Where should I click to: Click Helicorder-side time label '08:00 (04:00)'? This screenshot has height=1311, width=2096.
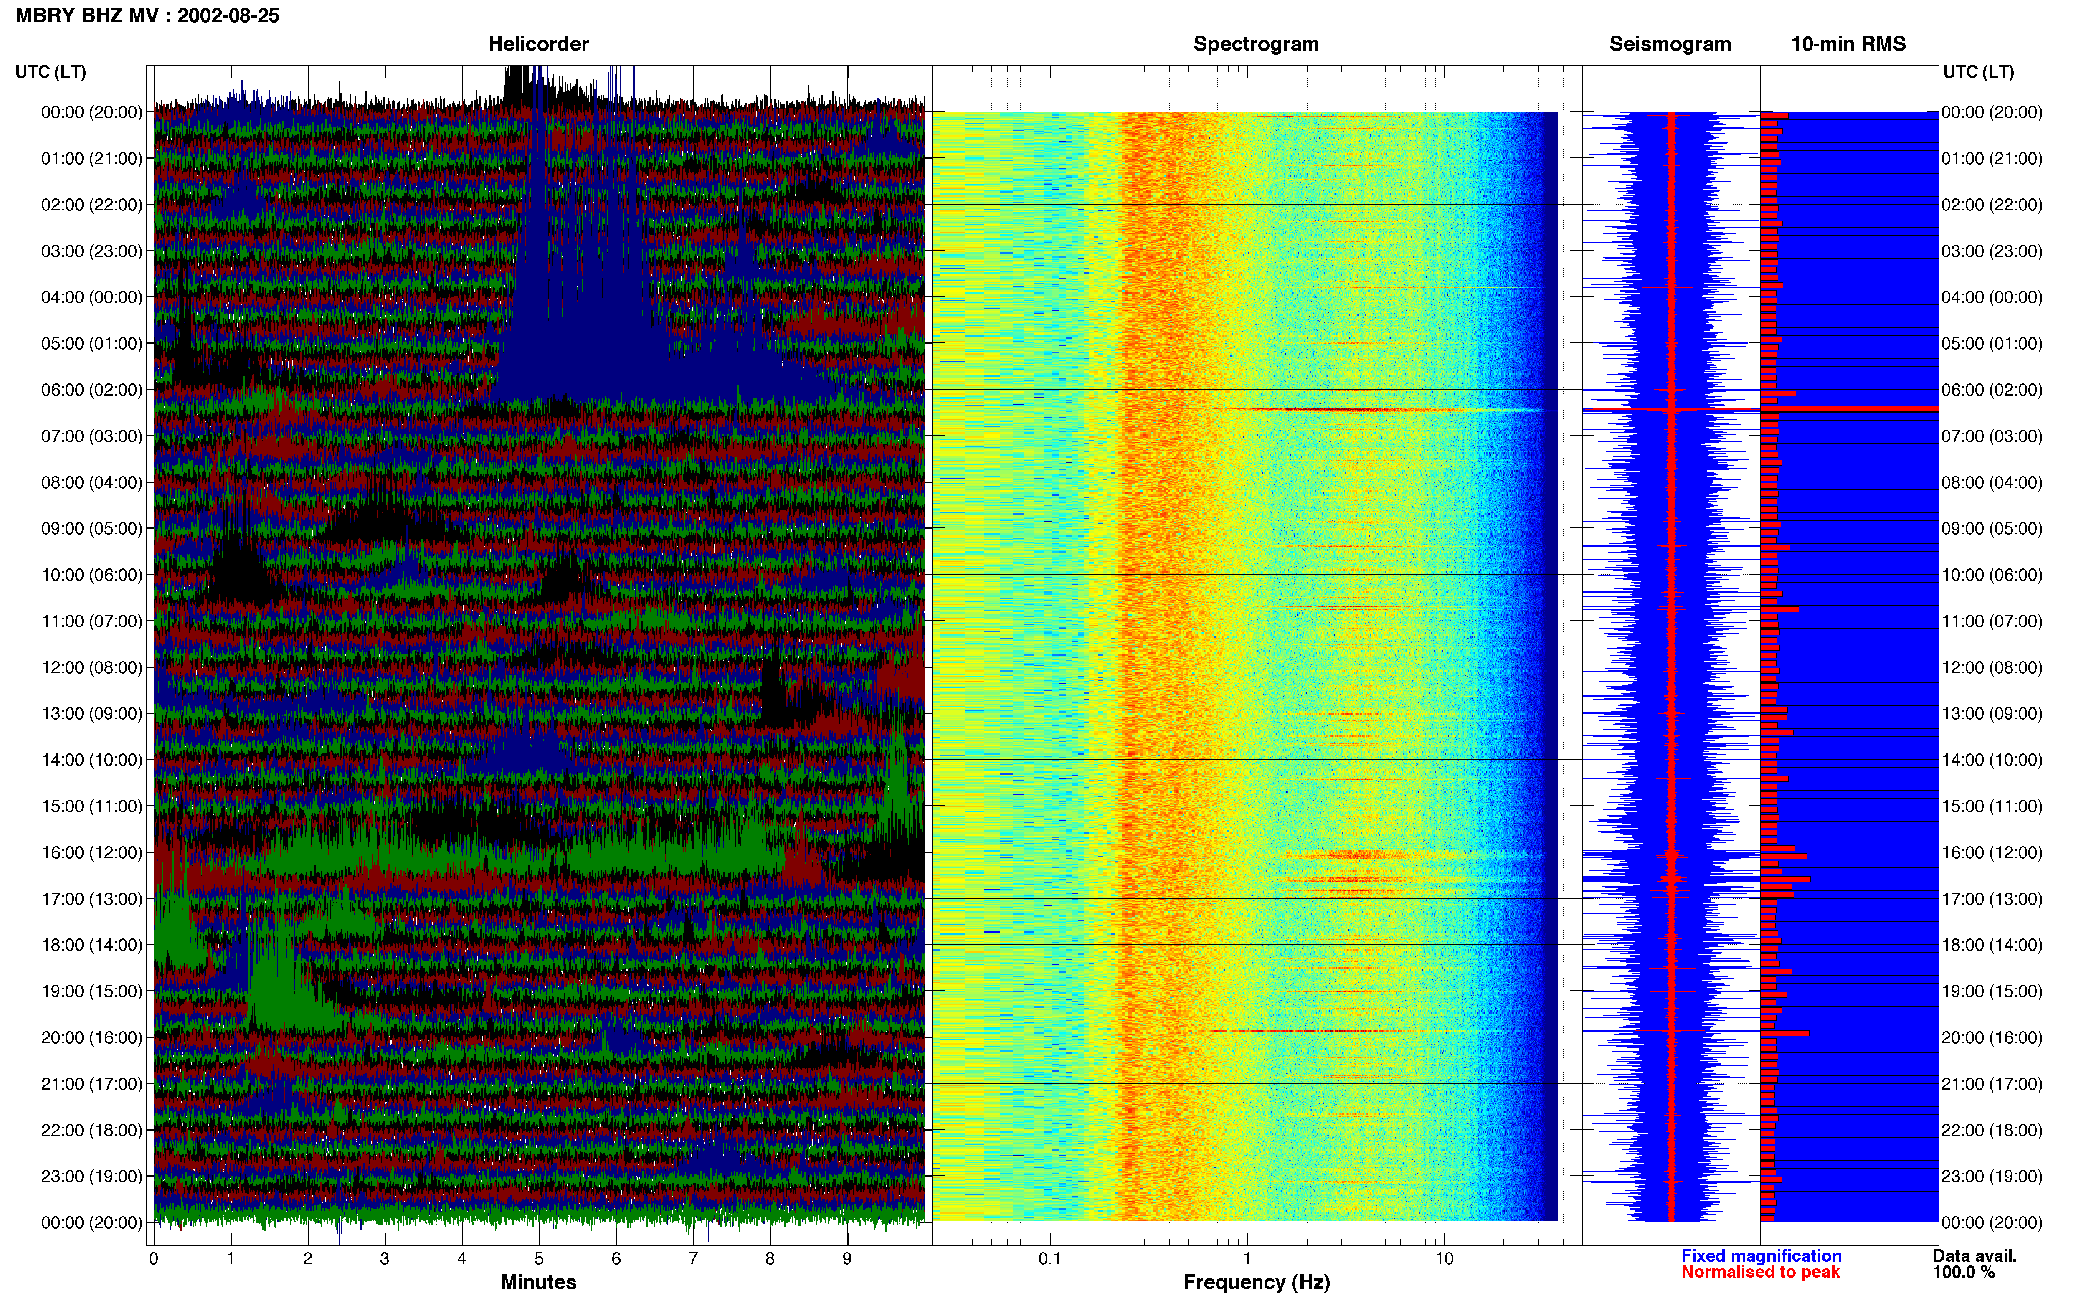point(92,482)
